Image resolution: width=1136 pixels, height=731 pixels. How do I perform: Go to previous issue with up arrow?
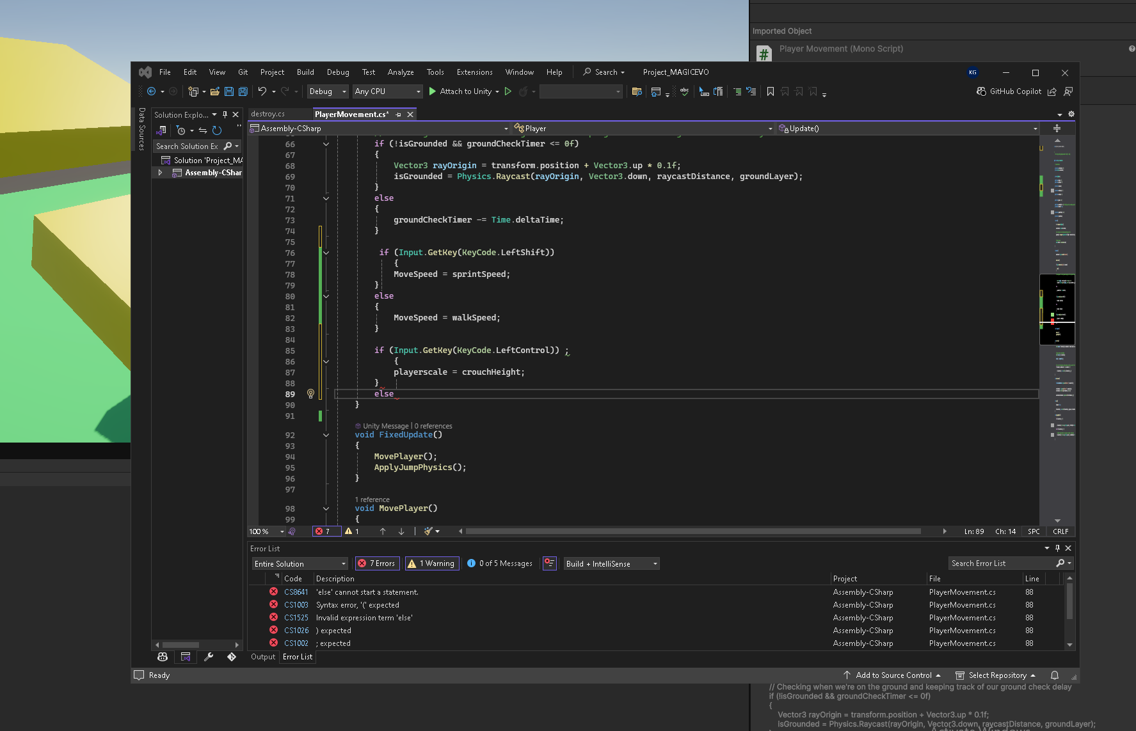383,531
